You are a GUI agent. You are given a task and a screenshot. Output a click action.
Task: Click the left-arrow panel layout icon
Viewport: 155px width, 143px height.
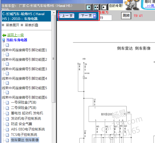pos(104,7)
